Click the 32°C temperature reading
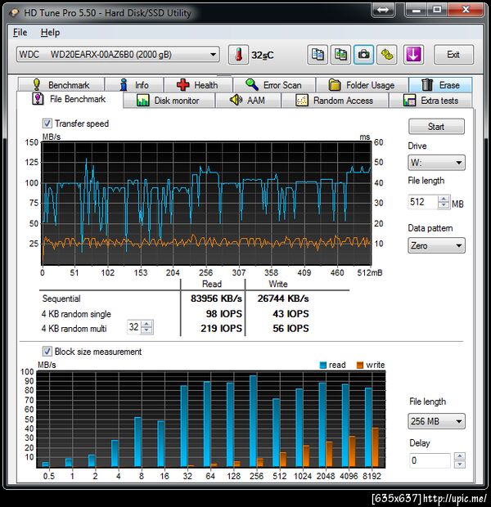 pos(263,56)
